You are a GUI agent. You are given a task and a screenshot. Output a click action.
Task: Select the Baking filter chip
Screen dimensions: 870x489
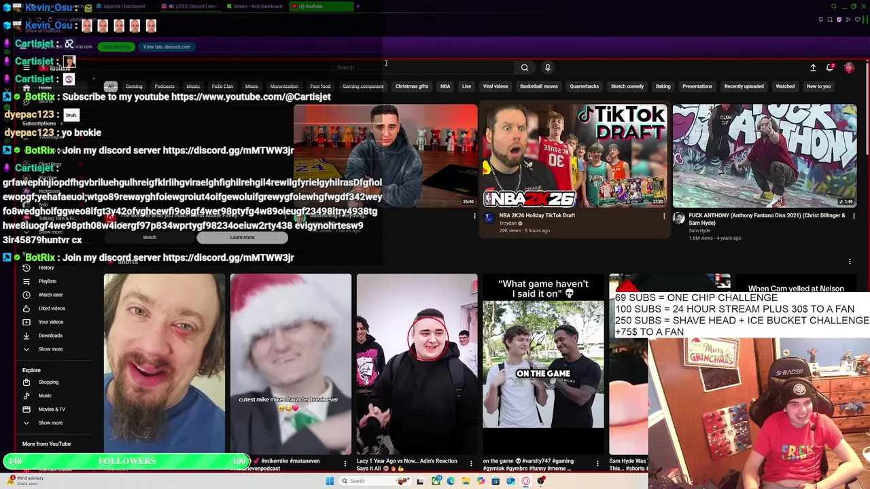pyautogui.click(x=663, y=86)
